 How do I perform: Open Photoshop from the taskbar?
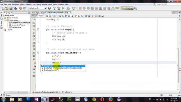tap(28, 99)
